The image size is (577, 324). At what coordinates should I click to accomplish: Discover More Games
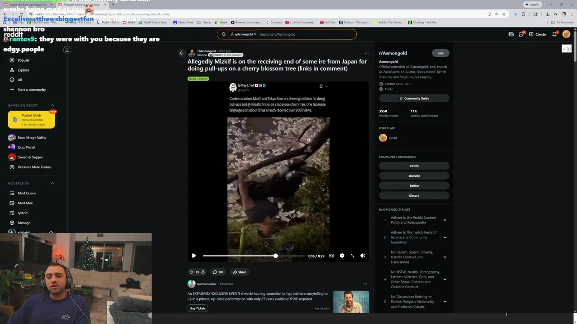pyautogui.click(x=31, y=167)
